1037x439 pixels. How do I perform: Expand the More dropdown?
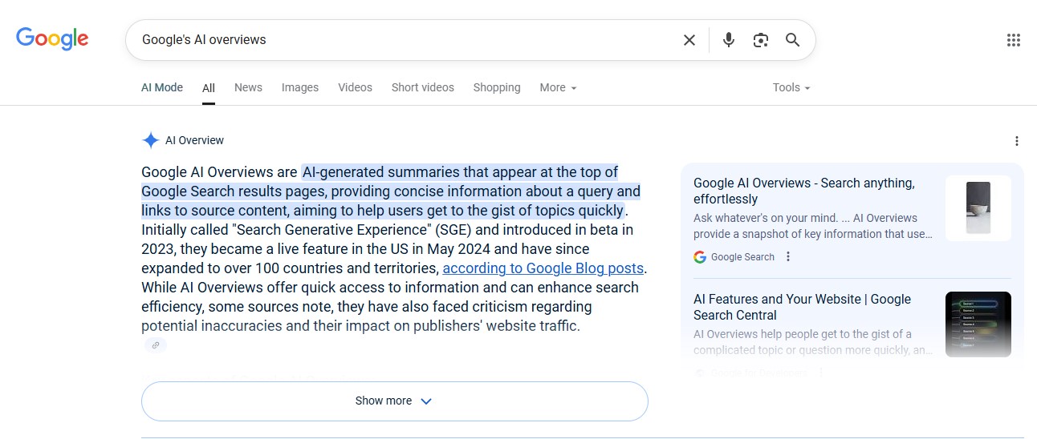pos(558,87)
